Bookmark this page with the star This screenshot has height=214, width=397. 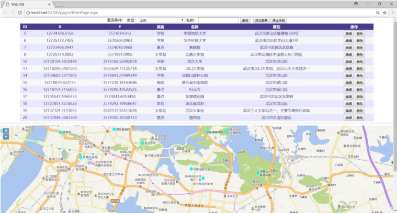(x=385, y=13)
